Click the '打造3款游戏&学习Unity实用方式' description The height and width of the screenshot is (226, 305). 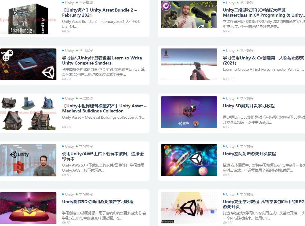(264, 216)
